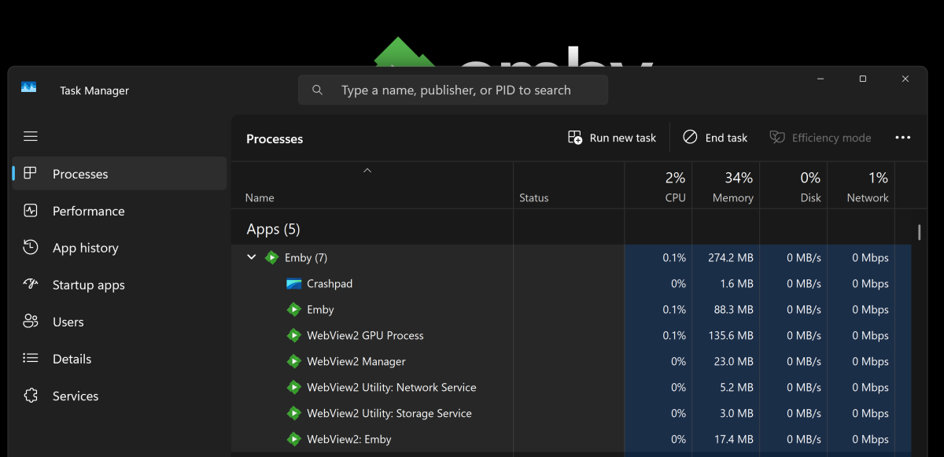
Task: Open the three-dot more options menu
Action: coord(902,138)
